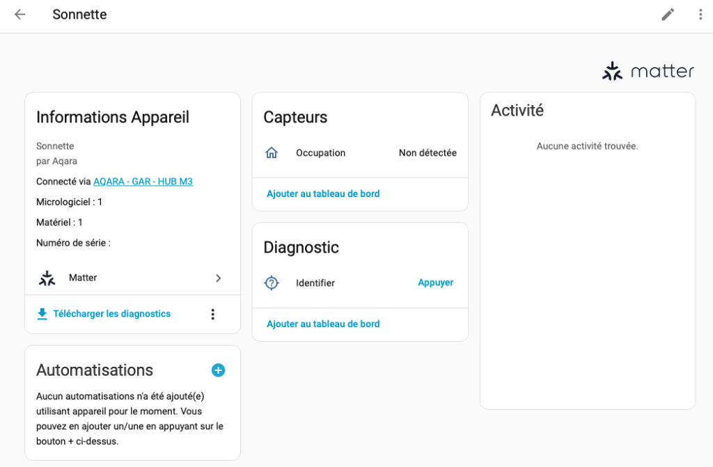713x467 pixels.
Task: Click the Télécharger les diagnostics text
Action: click(111, 314)
